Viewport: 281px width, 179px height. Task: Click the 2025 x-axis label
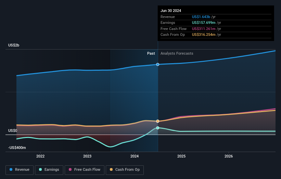click(x=181, y=156)
